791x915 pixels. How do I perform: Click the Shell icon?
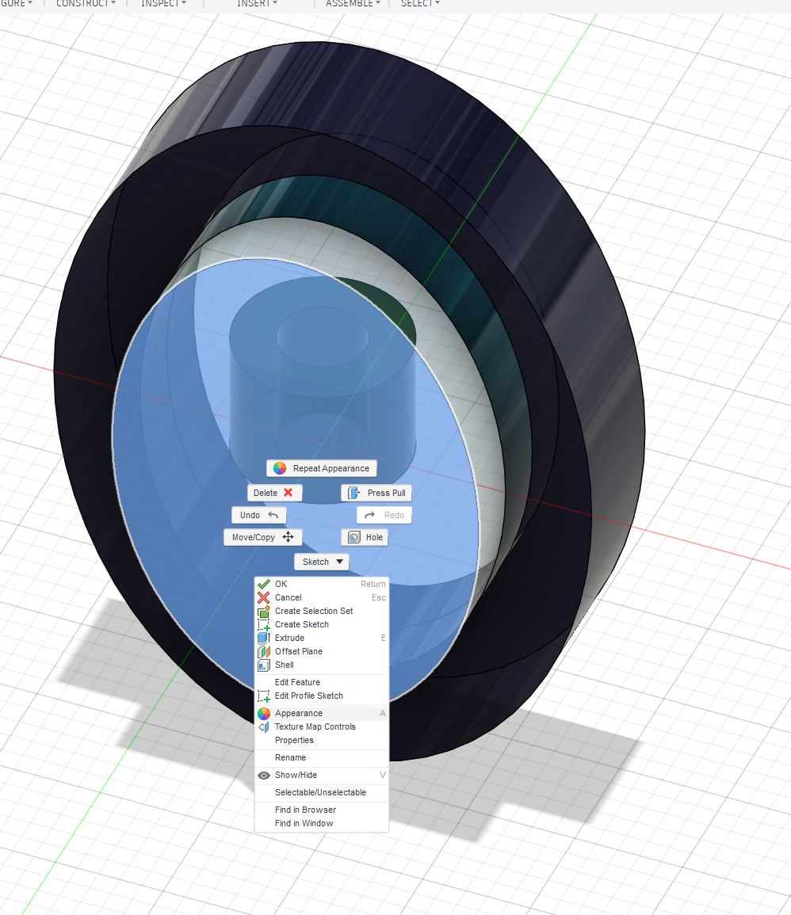tap(264, 665)
